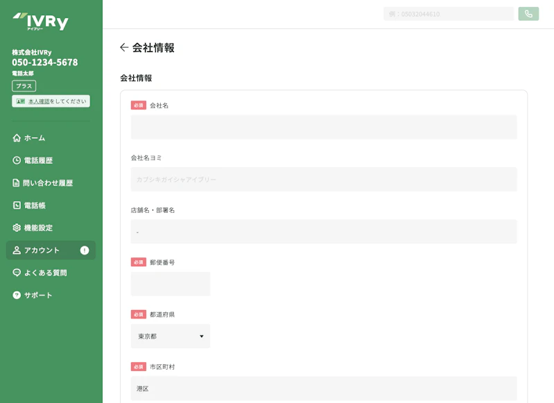Focus the 郵便番号 input field
Viewport: 554px width, 403px height.
point(171,284)
